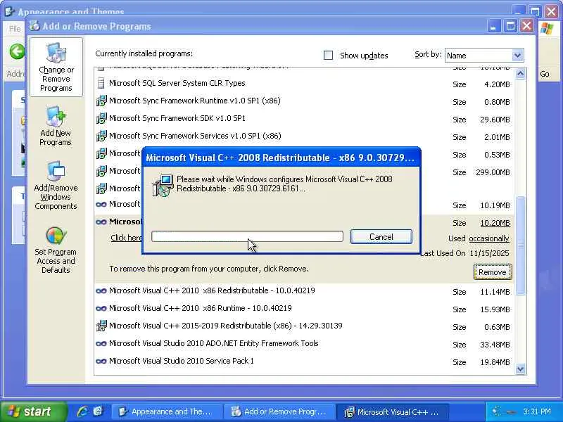
Task: Select Microsoft Visual C++ 2015-2019 Redistributable (x86)
Action: pyautogui.click(x=305, y=326)
